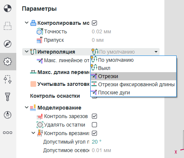Click the Точность label

[56, 32]
